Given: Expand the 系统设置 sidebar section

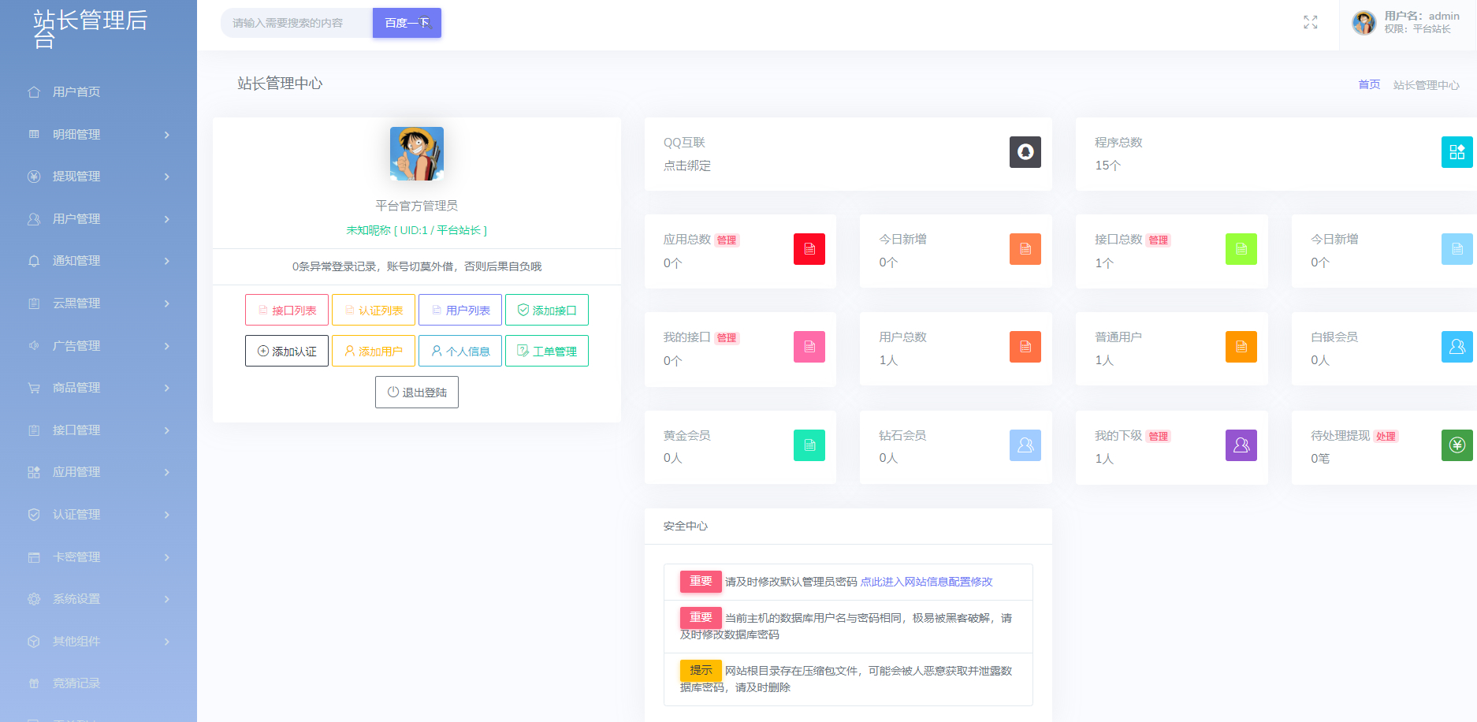Looking at the screenshot, I should click(x=99, y=599).
